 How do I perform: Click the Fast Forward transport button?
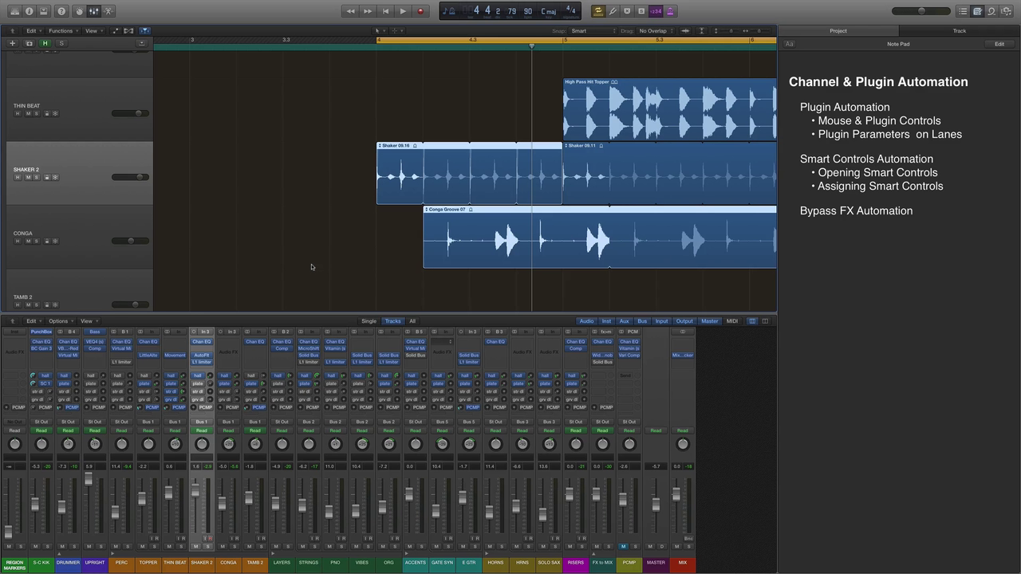click(368, 11)
